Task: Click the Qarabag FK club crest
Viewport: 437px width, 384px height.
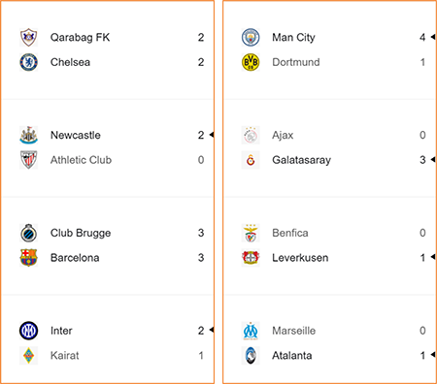Action: [28, 38]
